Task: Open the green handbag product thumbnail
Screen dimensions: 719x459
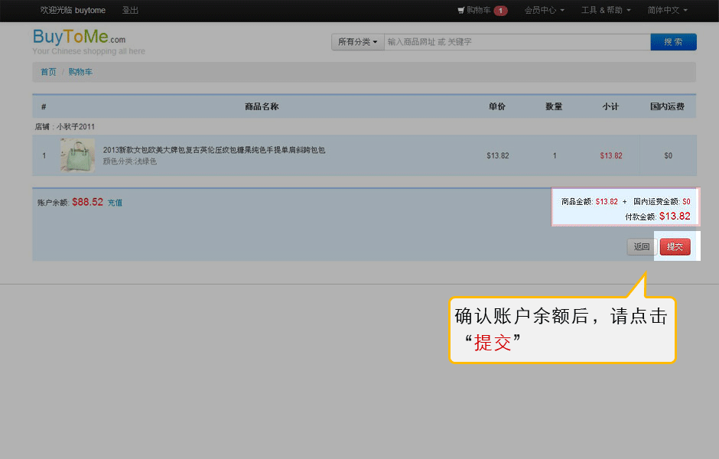Action: click(x=77, y=155)
